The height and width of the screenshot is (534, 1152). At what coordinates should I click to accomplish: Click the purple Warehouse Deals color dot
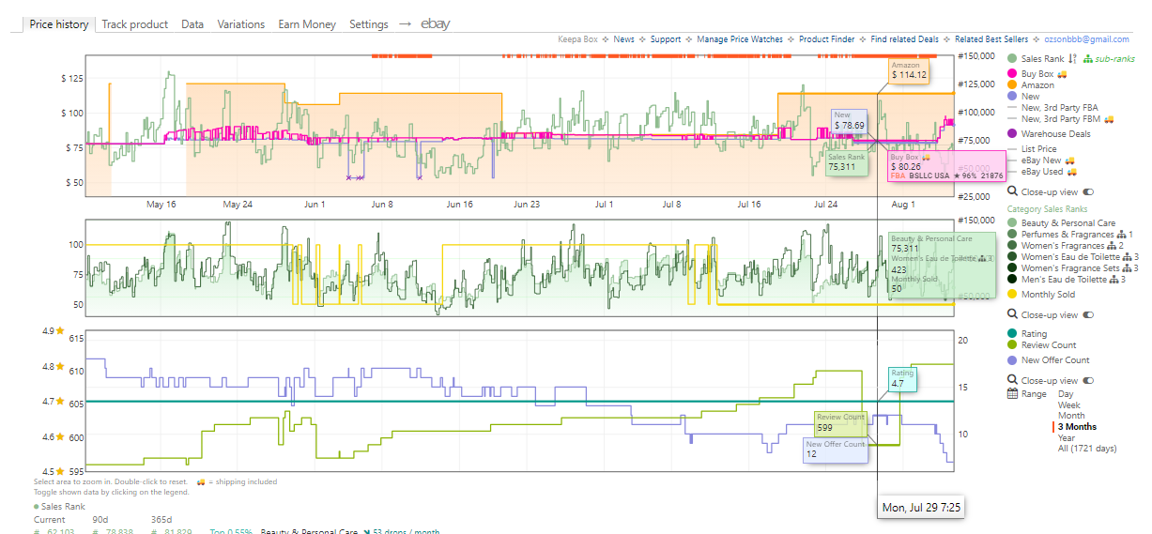(x=1012, y=134)
